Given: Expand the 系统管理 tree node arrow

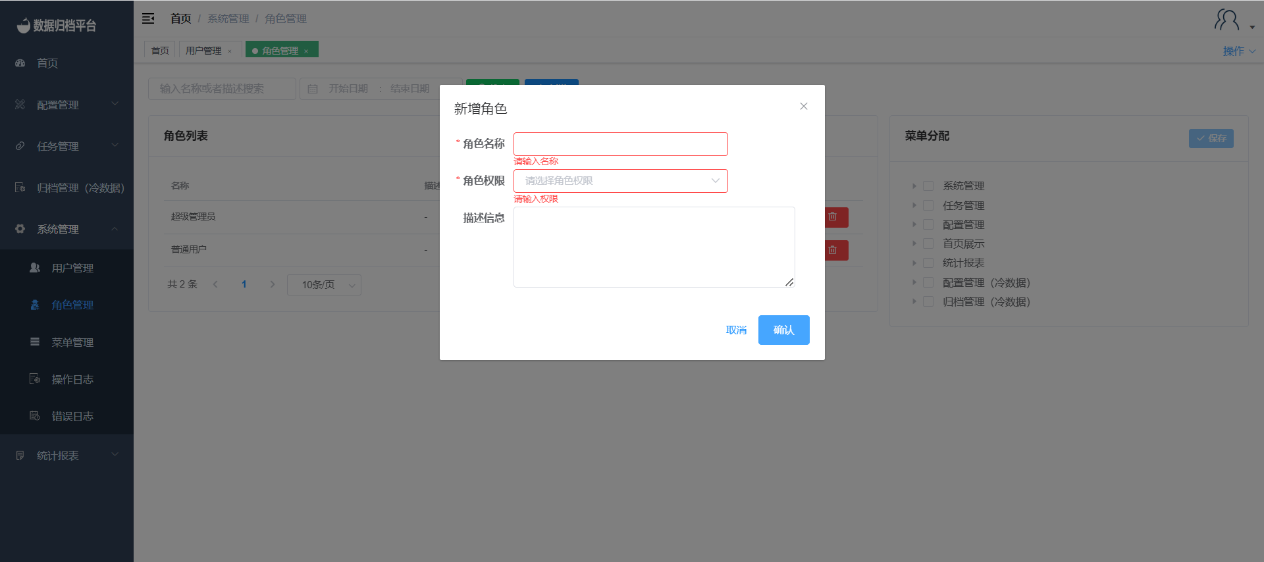Looking at the screenshot, I should tap(914, 186).
